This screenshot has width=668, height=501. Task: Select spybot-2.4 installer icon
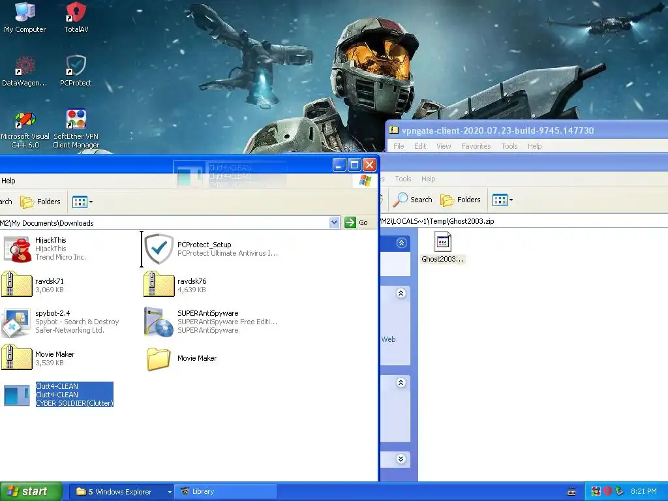click(x=16, y=322)
